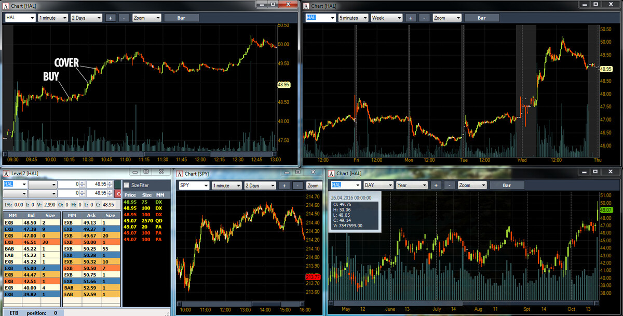Click the A app icon of Chart [SPY] window
Viewport: 623px width, 316px height.
click(180, 173)
